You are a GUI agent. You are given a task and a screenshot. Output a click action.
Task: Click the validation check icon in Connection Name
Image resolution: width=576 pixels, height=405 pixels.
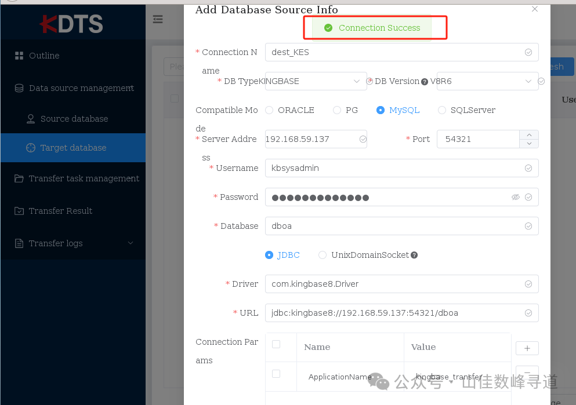[x=528, y=52]
